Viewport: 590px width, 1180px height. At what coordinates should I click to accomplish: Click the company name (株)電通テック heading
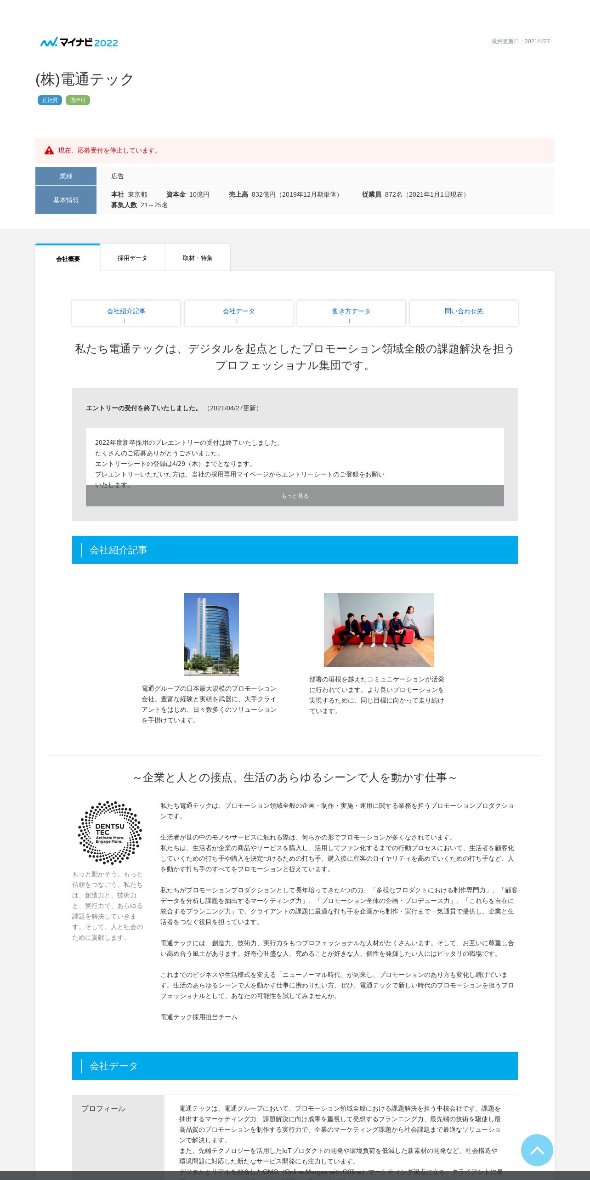85,79
